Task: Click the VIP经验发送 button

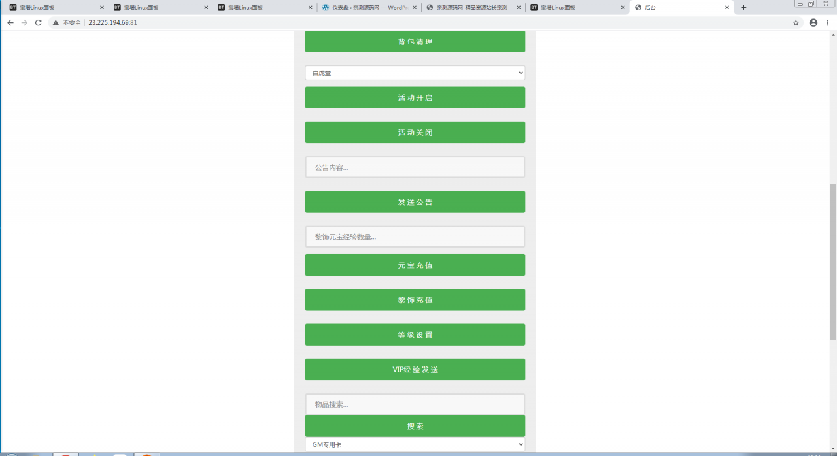Action: click(415, 369)
